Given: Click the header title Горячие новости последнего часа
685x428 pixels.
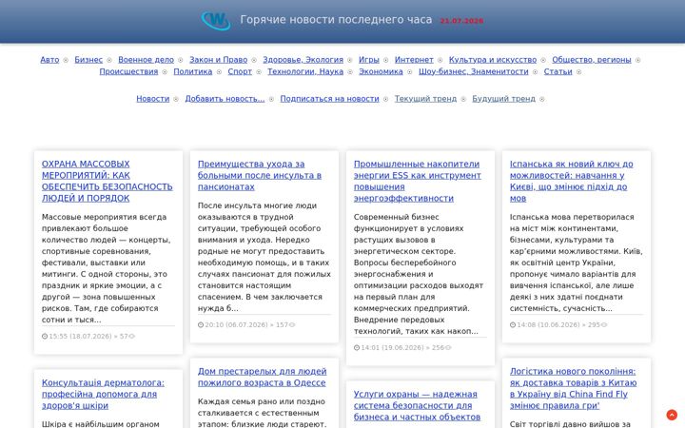Looking at the screenshot, I should (x=336, y=20).
